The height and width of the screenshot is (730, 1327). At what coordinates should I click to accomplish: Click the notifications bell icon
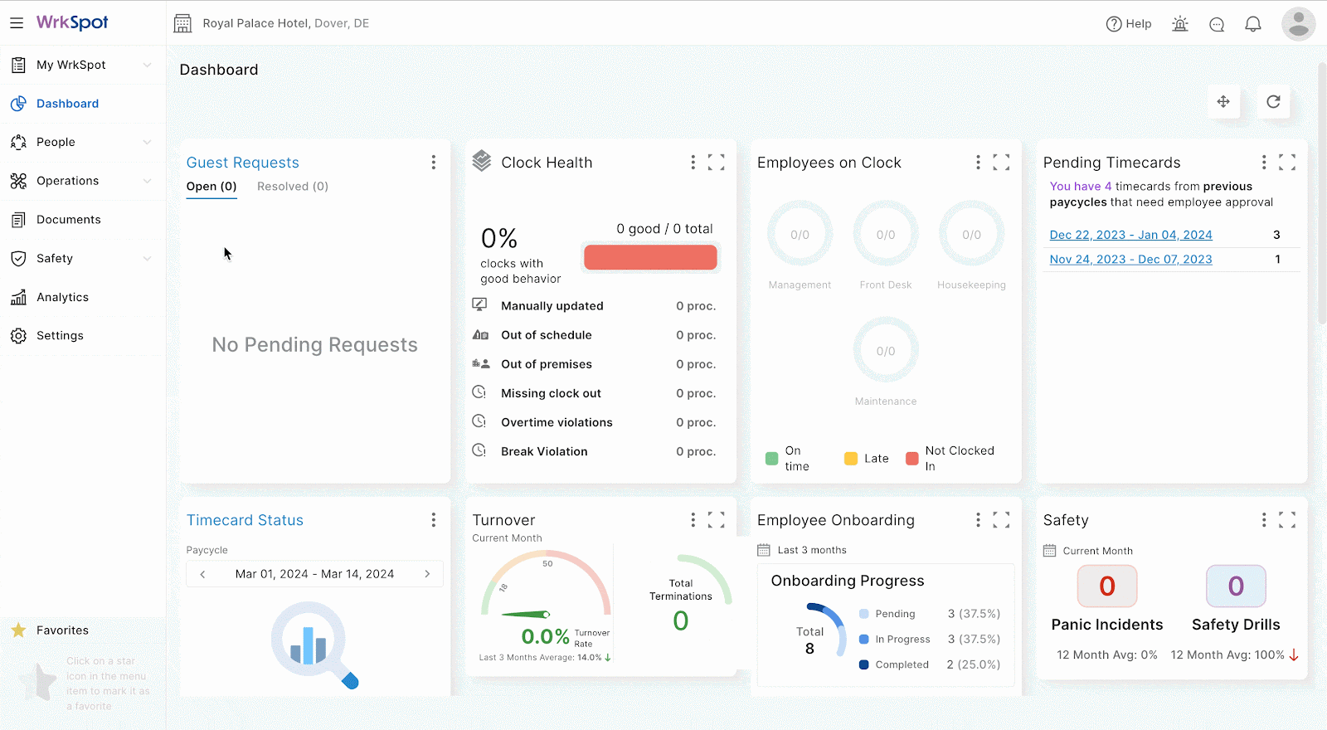(x=1253, y=24)
